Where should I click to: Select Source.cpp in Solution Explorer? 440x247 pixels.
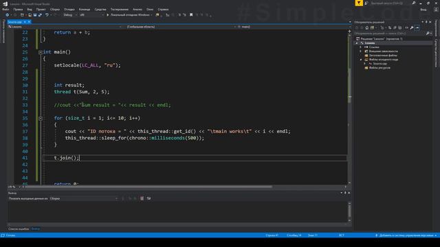pos(379,64)
